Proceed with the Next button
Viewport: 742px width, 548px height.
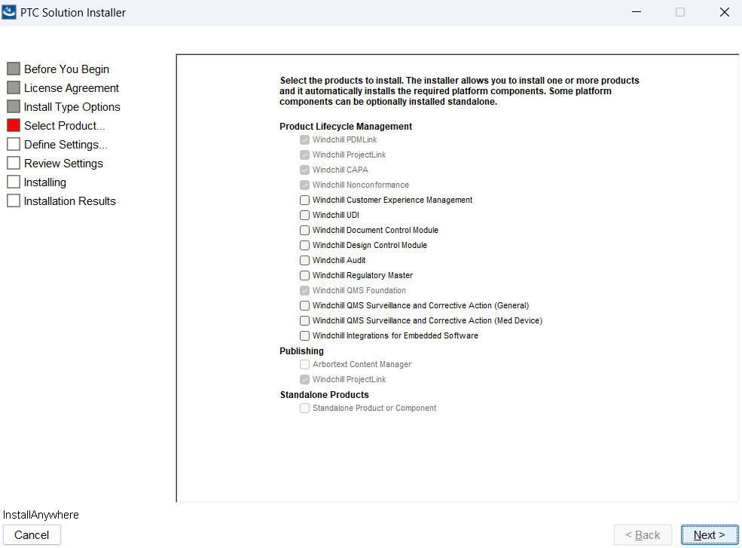(710, 535)
